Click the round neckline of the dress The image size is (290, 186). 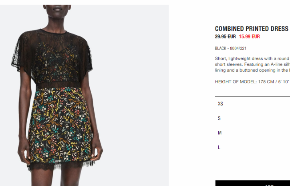[53, 32]
